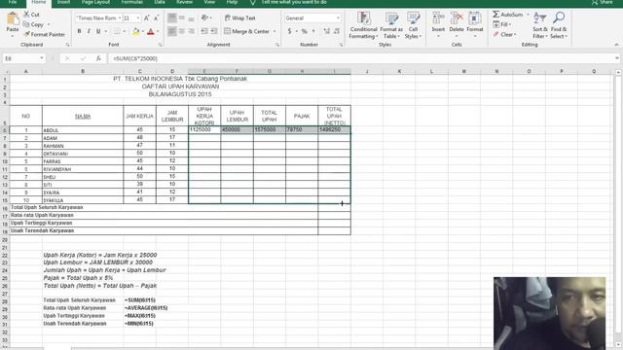
Task: Toggle Bottom Align
Action: pos(191,17)
